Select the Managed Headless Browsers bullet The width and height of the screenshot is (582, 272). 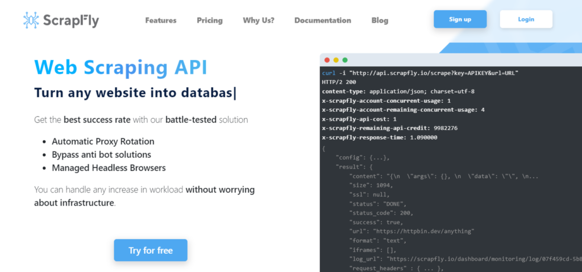click(x=109, y=168)
